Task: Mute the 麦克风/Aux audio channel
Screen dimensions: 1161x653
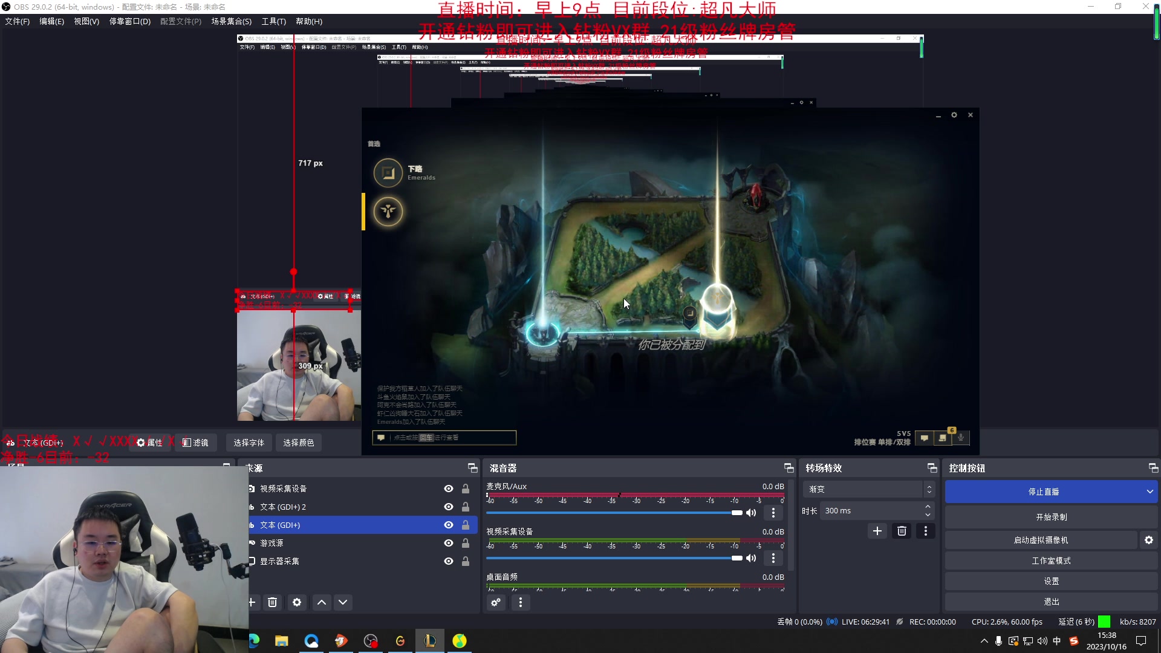Action: 751,513
